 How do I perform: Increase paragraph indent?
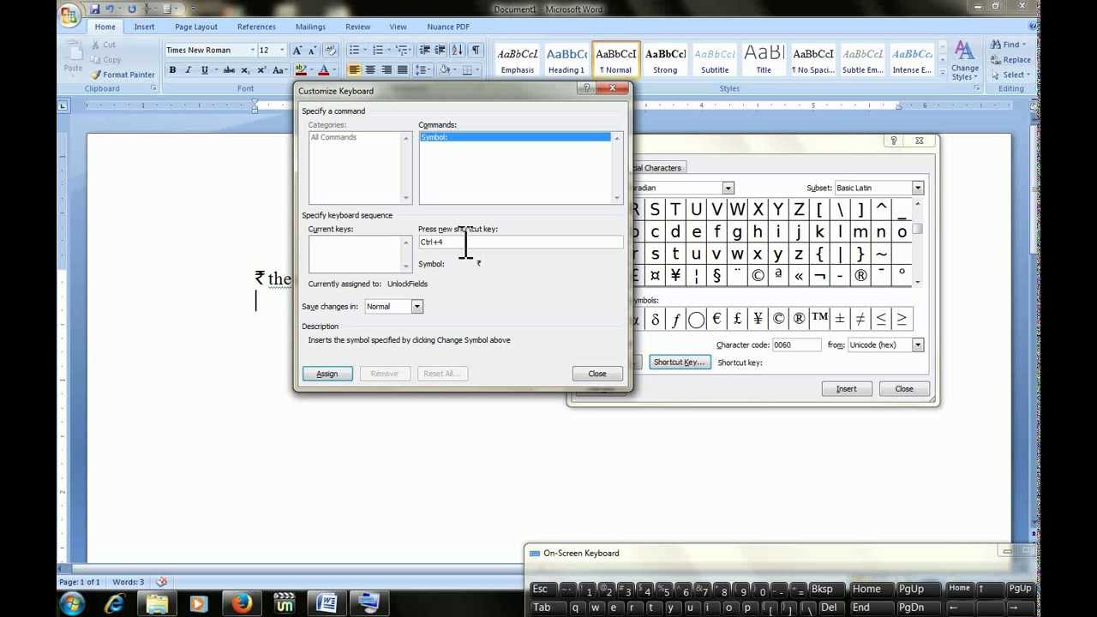[441, 51]
